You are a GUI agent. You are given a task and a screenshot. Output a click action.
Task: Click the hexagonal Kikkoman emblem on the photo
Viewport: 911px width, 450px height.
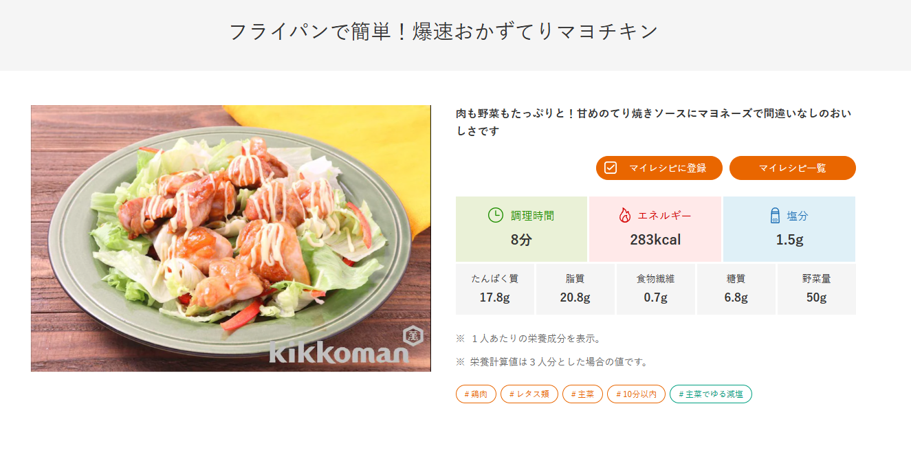(413, 335)
